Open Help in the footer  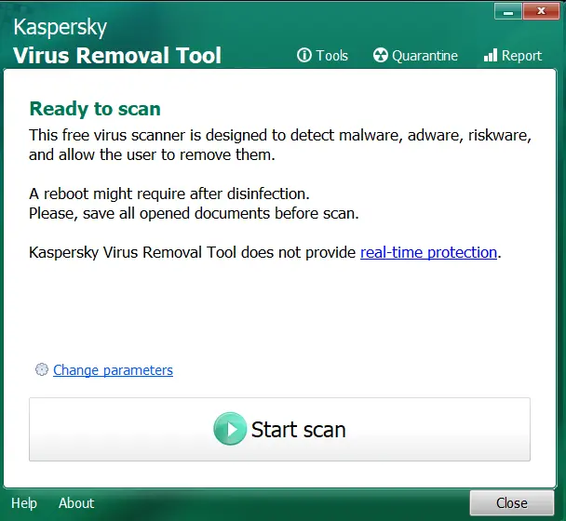[x=24, y=503]
